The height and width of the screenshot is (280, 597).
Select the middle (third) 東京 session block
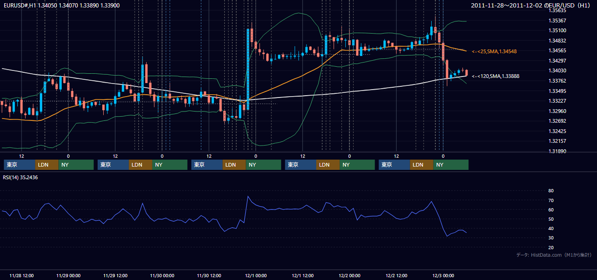point(207,165)
